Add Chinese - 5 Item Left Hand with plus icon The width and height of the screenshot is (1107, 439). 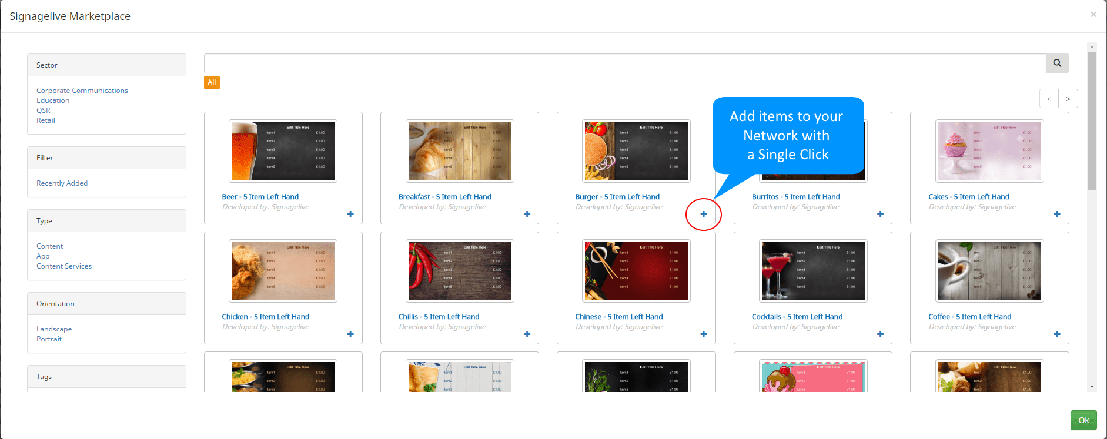(x=704, y=334)
